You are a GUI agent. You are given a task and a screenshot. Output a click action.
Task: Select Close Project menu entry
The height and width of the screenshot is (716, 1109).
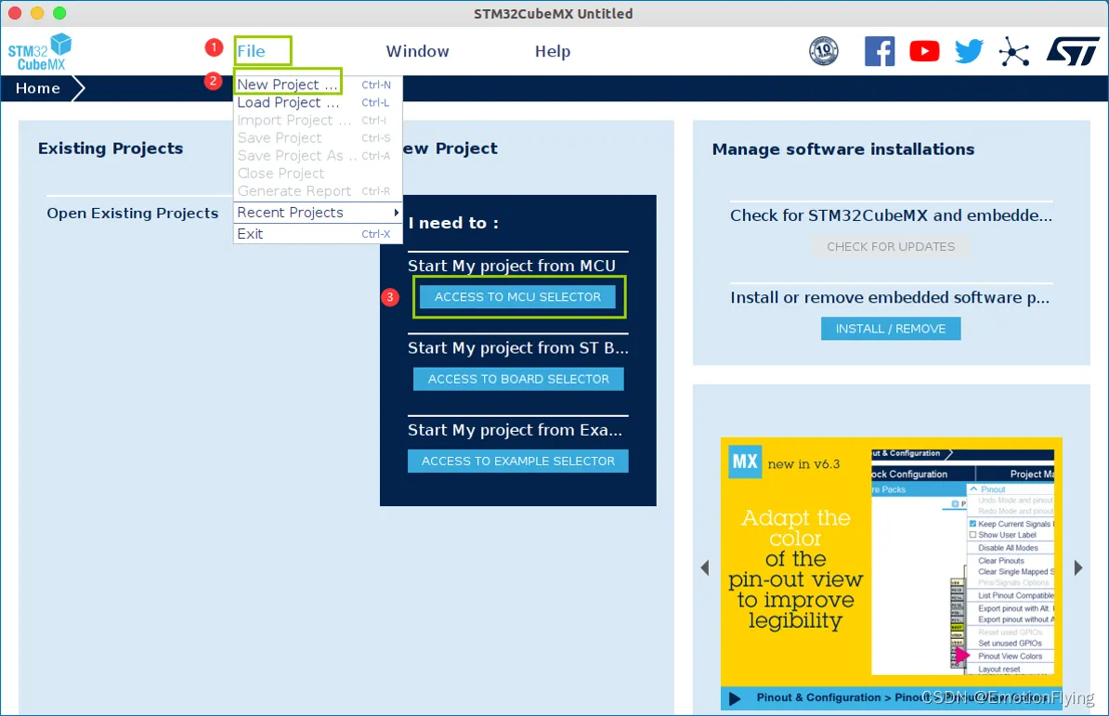click(x=318, y=173)
